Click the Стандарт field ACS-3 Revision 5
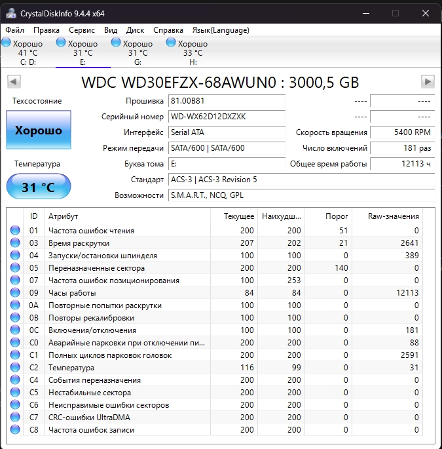This screenshot has height=449, width=442. tap(301, 180)
